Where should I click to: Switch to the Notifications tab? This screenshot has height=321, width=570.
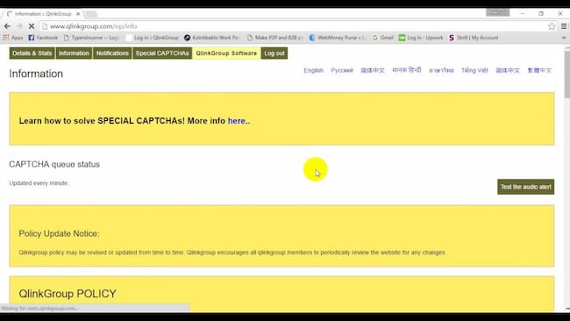tap(112, 53)
